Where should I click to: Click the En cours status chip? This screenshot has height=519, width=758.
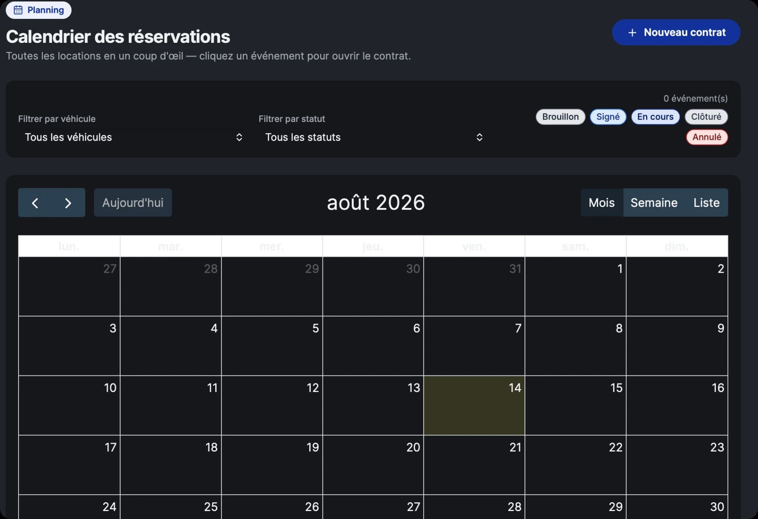point(655,117)
